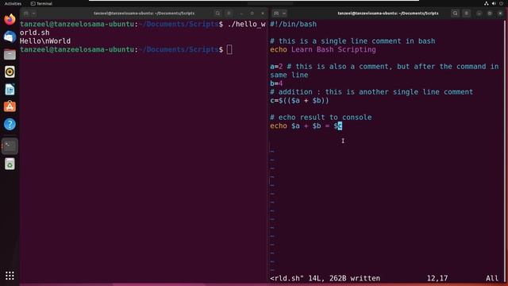Open the power icon in top bar

tap(501, 3)
